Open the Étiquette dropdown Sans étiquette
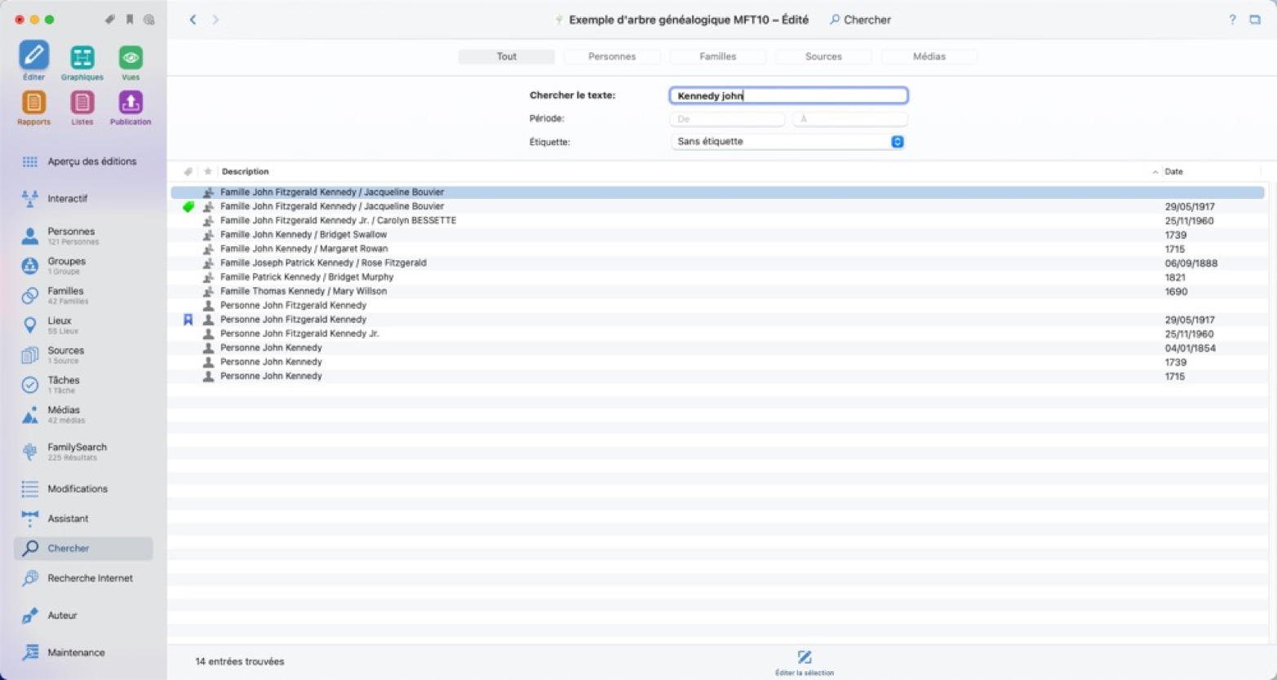This screenshot has height=680, width=1277. click(x=788, y=141)
